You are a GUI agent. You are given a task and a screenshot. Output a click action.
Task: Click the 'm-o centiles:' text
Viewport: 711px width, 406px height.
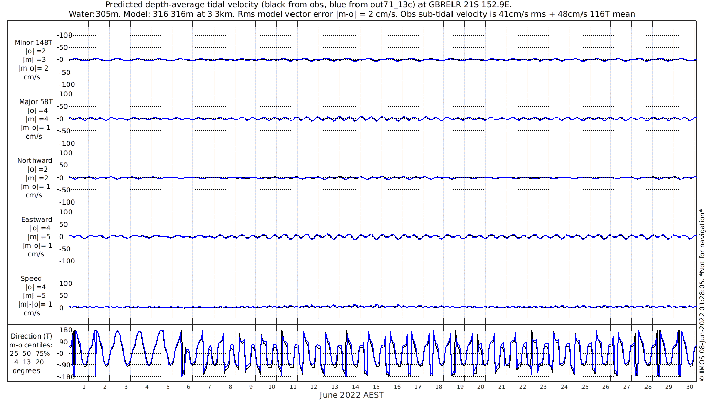[30, 345]
